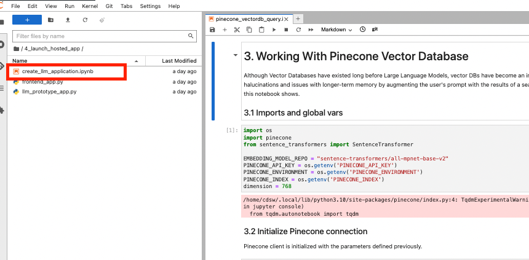Select the pinecone_vectordb_query notebook tab

click(249, 19)
